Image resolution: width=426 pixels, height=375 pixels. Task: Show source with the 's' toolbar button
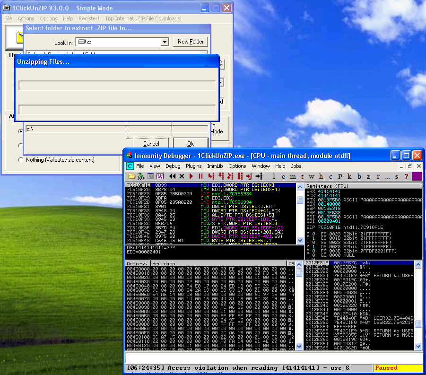[x=397, y=177]
